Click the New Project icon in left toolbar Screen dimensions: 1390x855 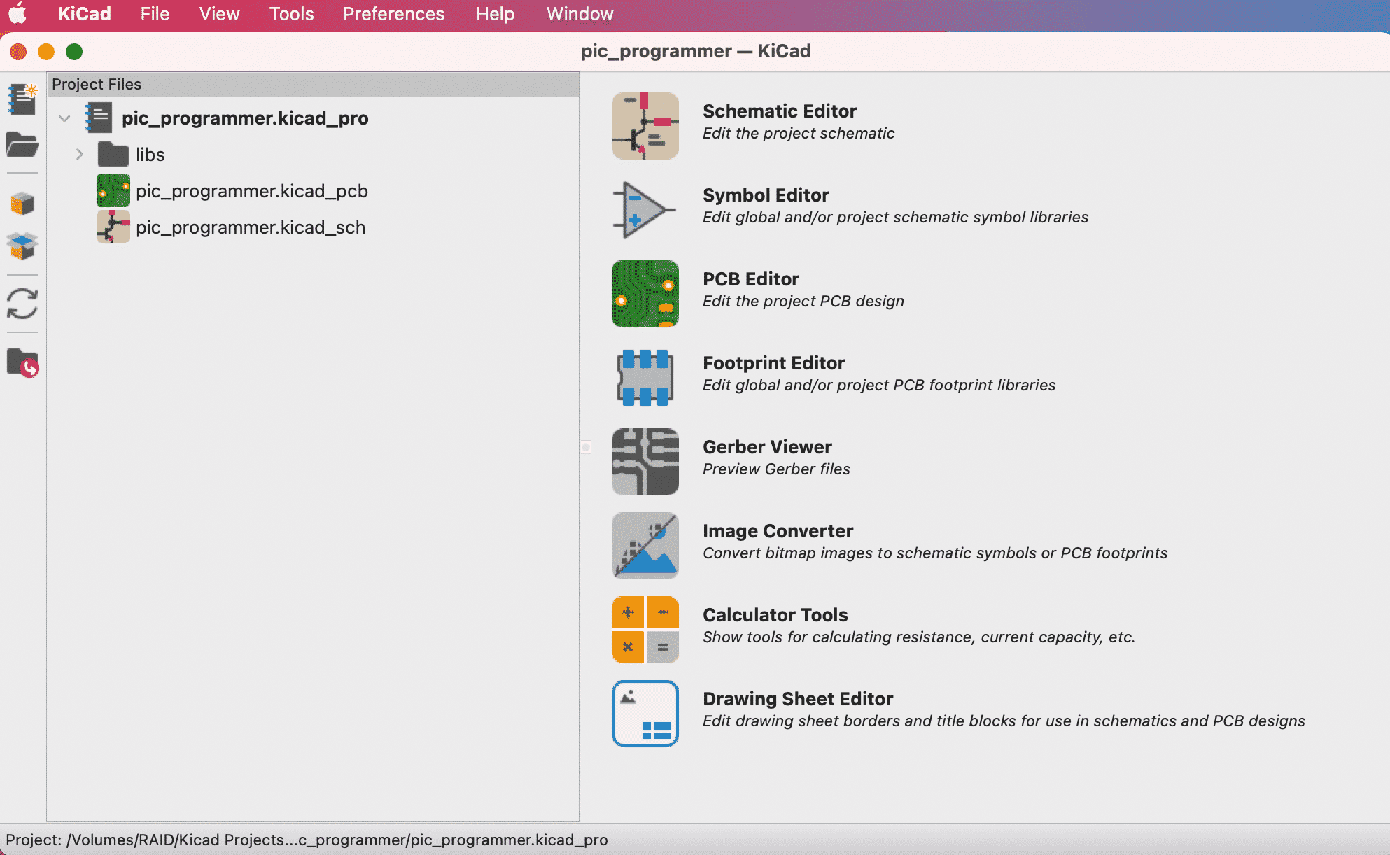tap(22, 99)
